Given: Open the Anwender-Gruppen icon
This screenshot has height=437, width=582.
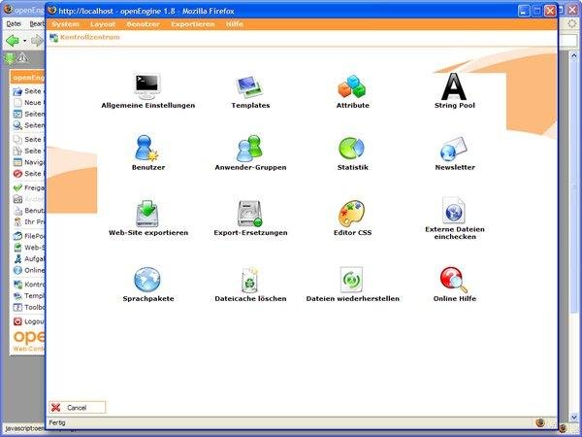Looking at the screenshot, I should coord(249,148).
